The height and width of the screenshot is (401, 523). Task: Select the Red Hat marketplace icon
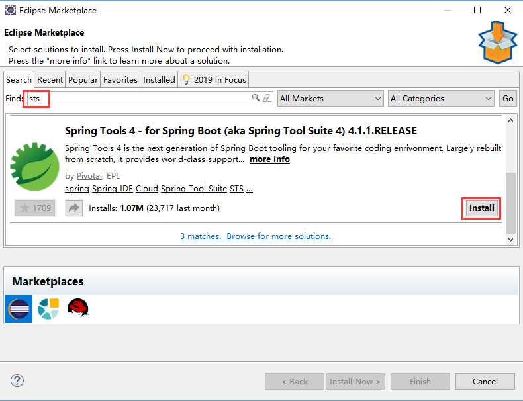coord(77,308)
